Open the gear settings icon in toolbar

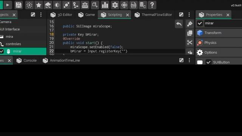coord(115,5)
